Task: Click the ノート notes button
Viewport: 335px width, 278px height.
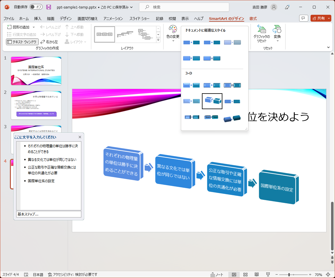Action: [217, 275]
